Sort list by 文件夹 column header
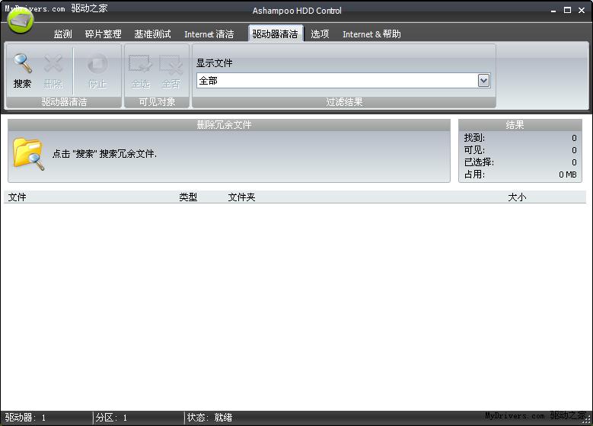593x426 pixels. pyautogui.click(x=241, y=197)
